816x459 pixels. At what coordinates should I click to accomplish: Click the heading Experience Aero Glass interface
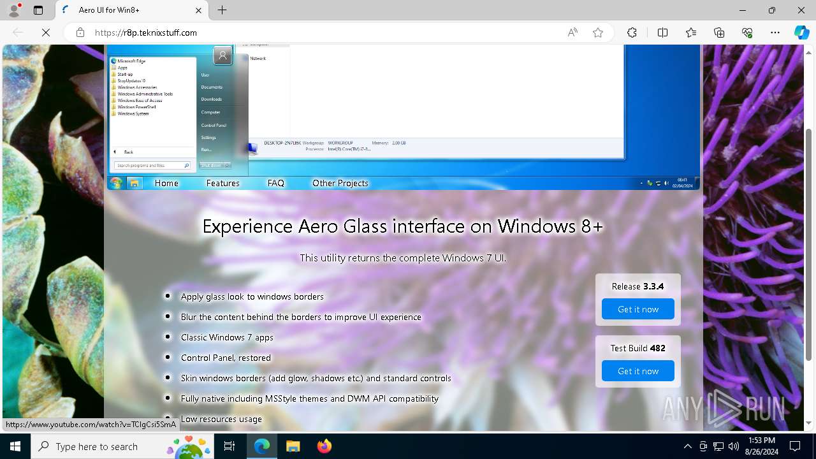point(402,226)
